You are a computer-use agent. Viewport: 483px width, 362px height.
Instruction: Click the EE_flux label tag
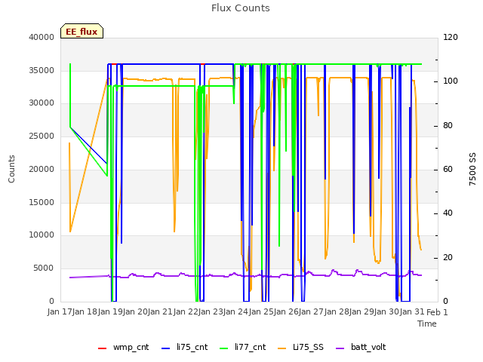82,31
